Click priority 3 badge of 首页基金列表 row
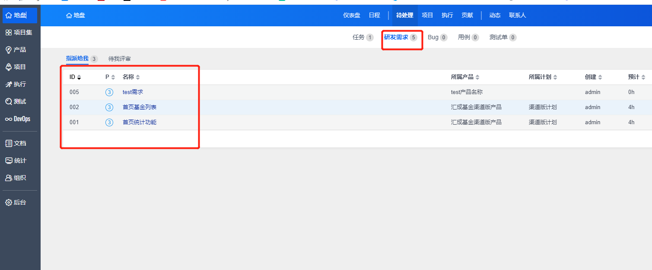Viewport: 652px width, 270px height. (109, 107)
